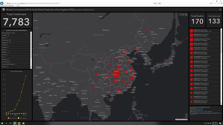Click Internet Explorer taskbar icon
The width and height of the screenshot is (223, 125).
[15, 123]
